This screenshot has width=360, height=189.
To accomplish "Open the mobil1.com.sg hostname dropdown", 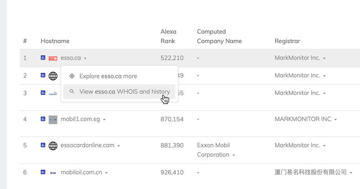I will (x=104, y=120).
